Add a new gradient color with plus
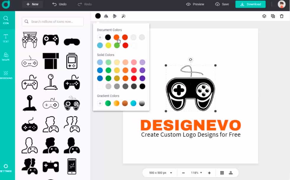Viewport: 290px width, 180px height. coord(100,103)
